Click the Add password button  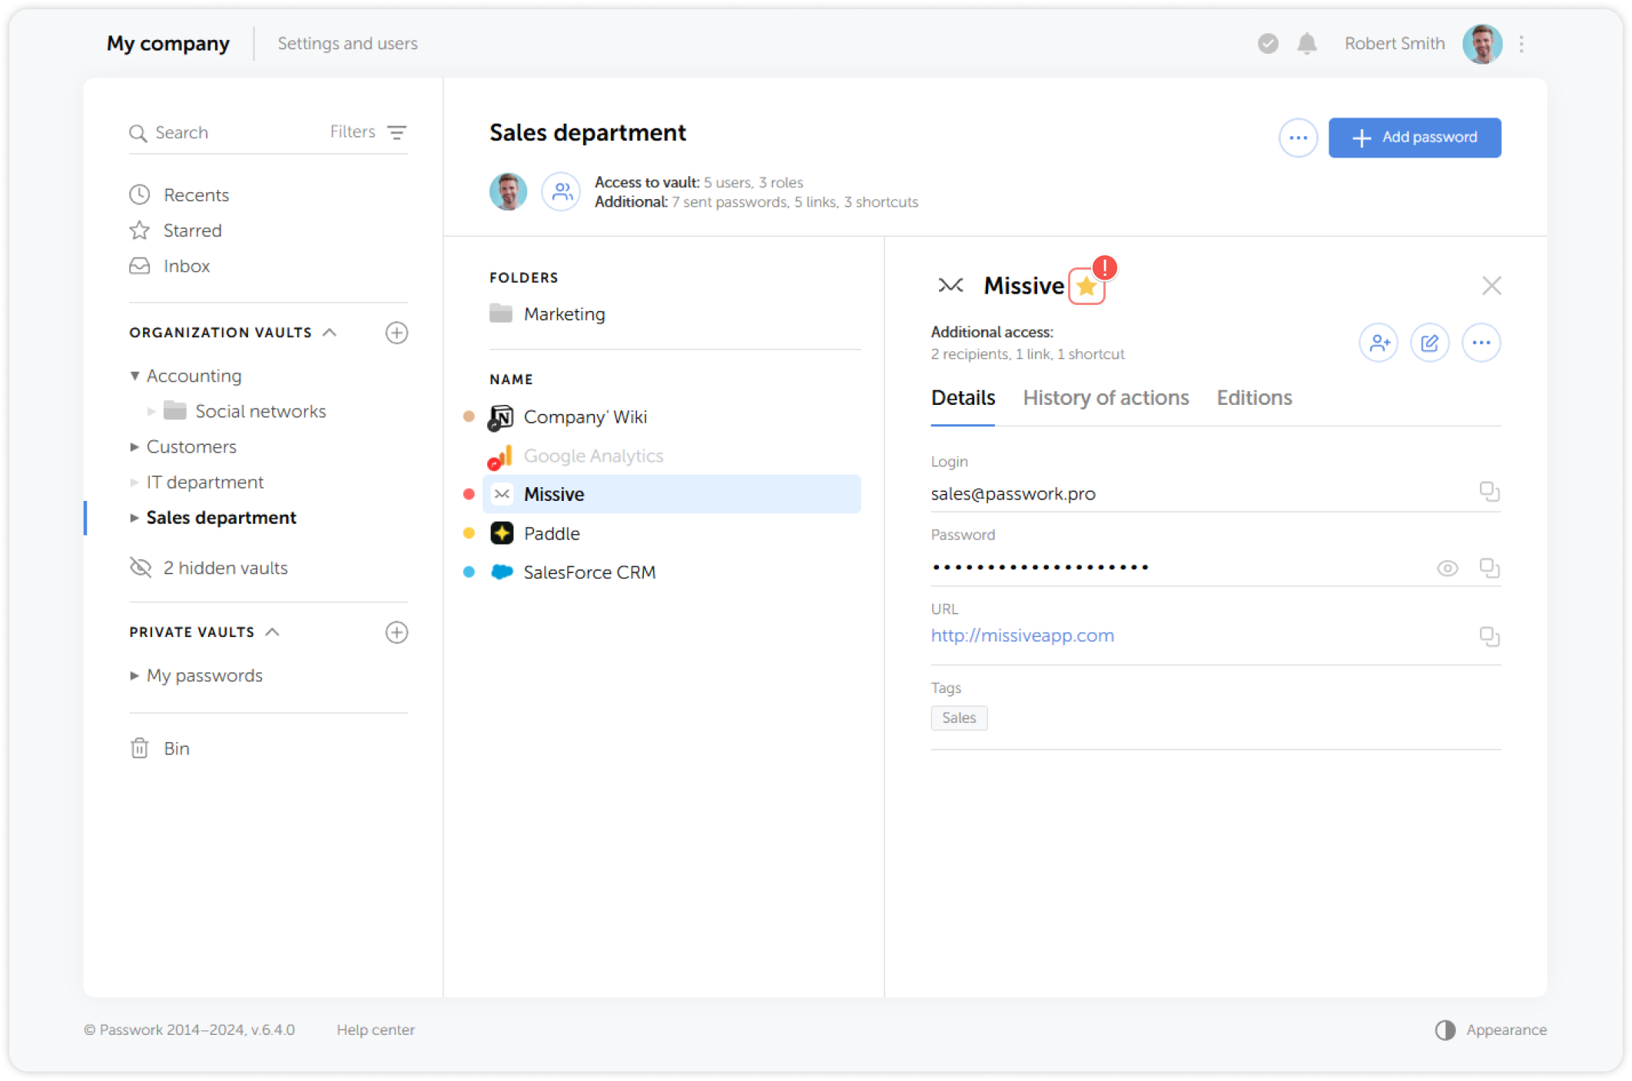[1415, 138]
